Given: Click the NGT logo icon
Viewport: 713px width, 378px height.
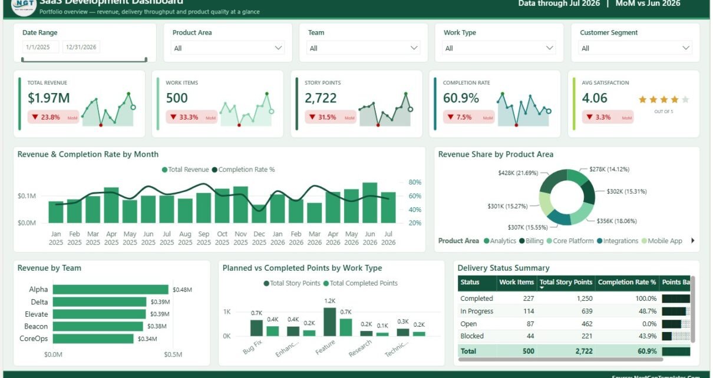Looking at the screenshot, I should 24,7.
